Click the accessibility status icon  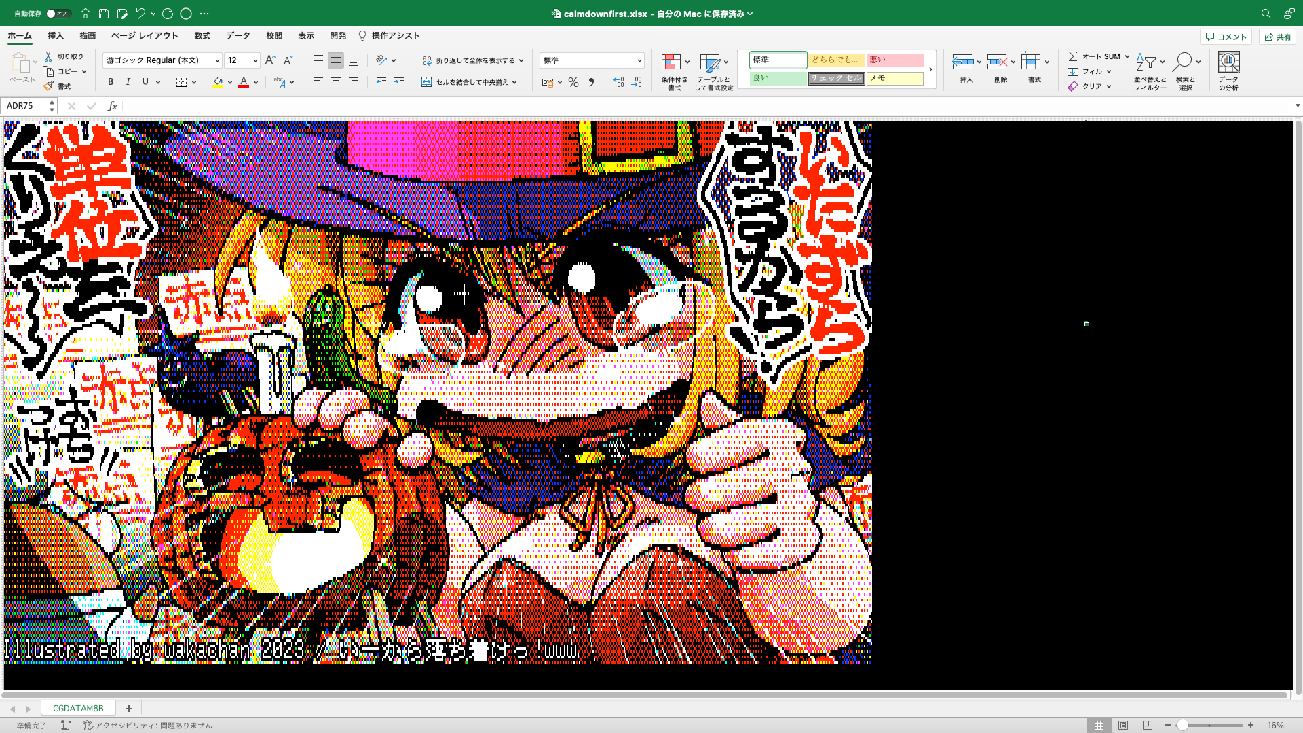(x=88, y=726)
